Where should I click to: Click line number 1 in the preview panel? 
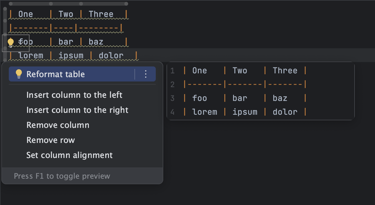point(172,71)
